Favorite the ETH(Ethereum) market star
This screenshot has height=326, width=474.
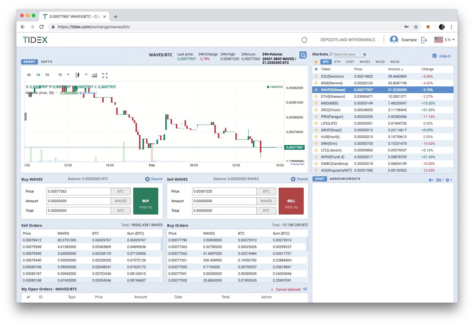[x=316, y=97]
